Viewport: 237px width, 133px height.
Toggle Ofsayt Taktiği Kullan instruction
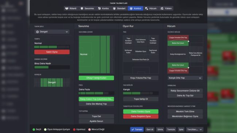(x=96, y=78)
